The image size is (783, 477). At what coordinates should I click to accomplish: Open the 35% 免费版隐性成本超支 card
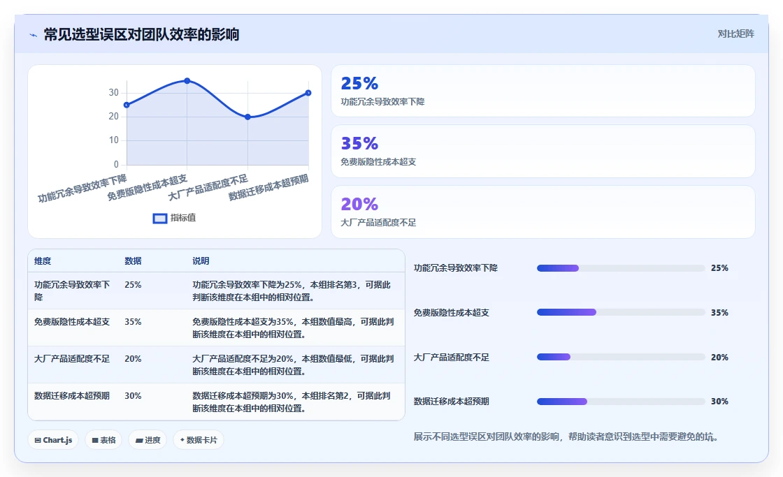pos(543,151)
